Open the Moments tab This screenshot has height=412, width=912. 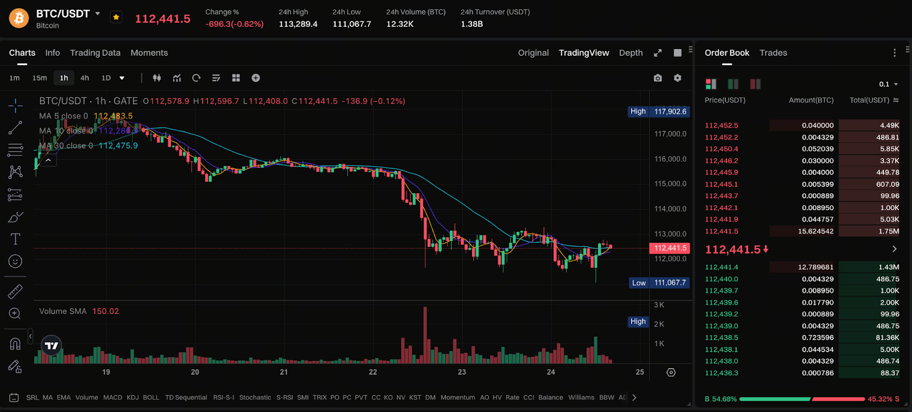tap(149, 53)
